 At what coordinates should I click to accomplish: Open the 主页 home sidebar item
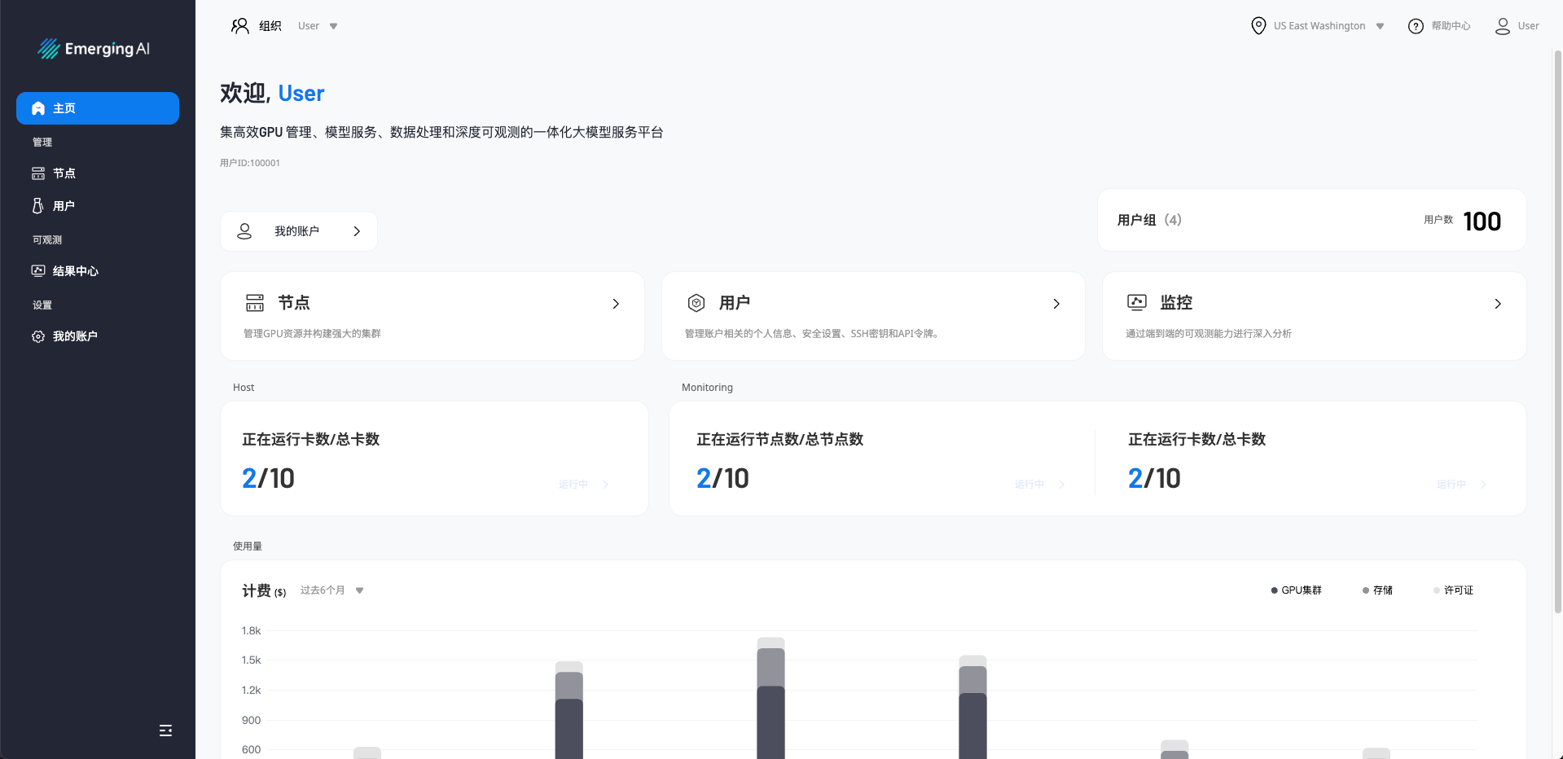click(x=98, y=108)
